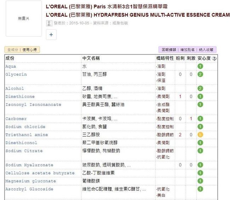The image size is (230, 200).
Task: Click the 中文名稱 column header
Action: [x=91, y=58]
